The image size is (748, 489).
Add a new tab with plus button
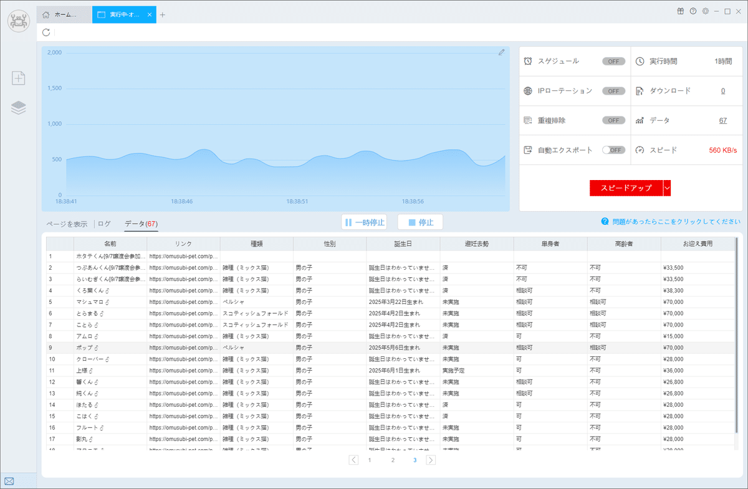tap(163, 14)
